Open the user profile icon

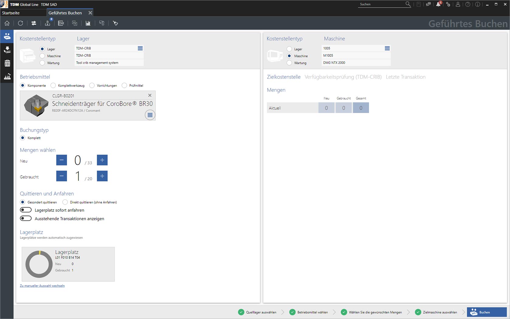click(458, 4)
